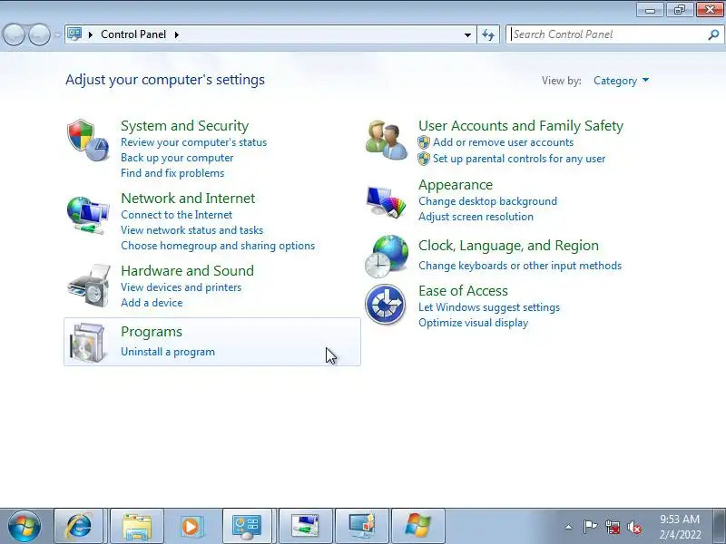
Task: Click Adjust screen resolution
Action: [476, 217]
